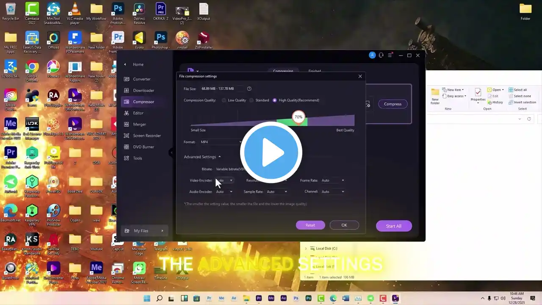Launch Camtasia 2022 desktop shortcut
Image resolution: width=542 pixels, height=305 pixels.
point(32,13)
